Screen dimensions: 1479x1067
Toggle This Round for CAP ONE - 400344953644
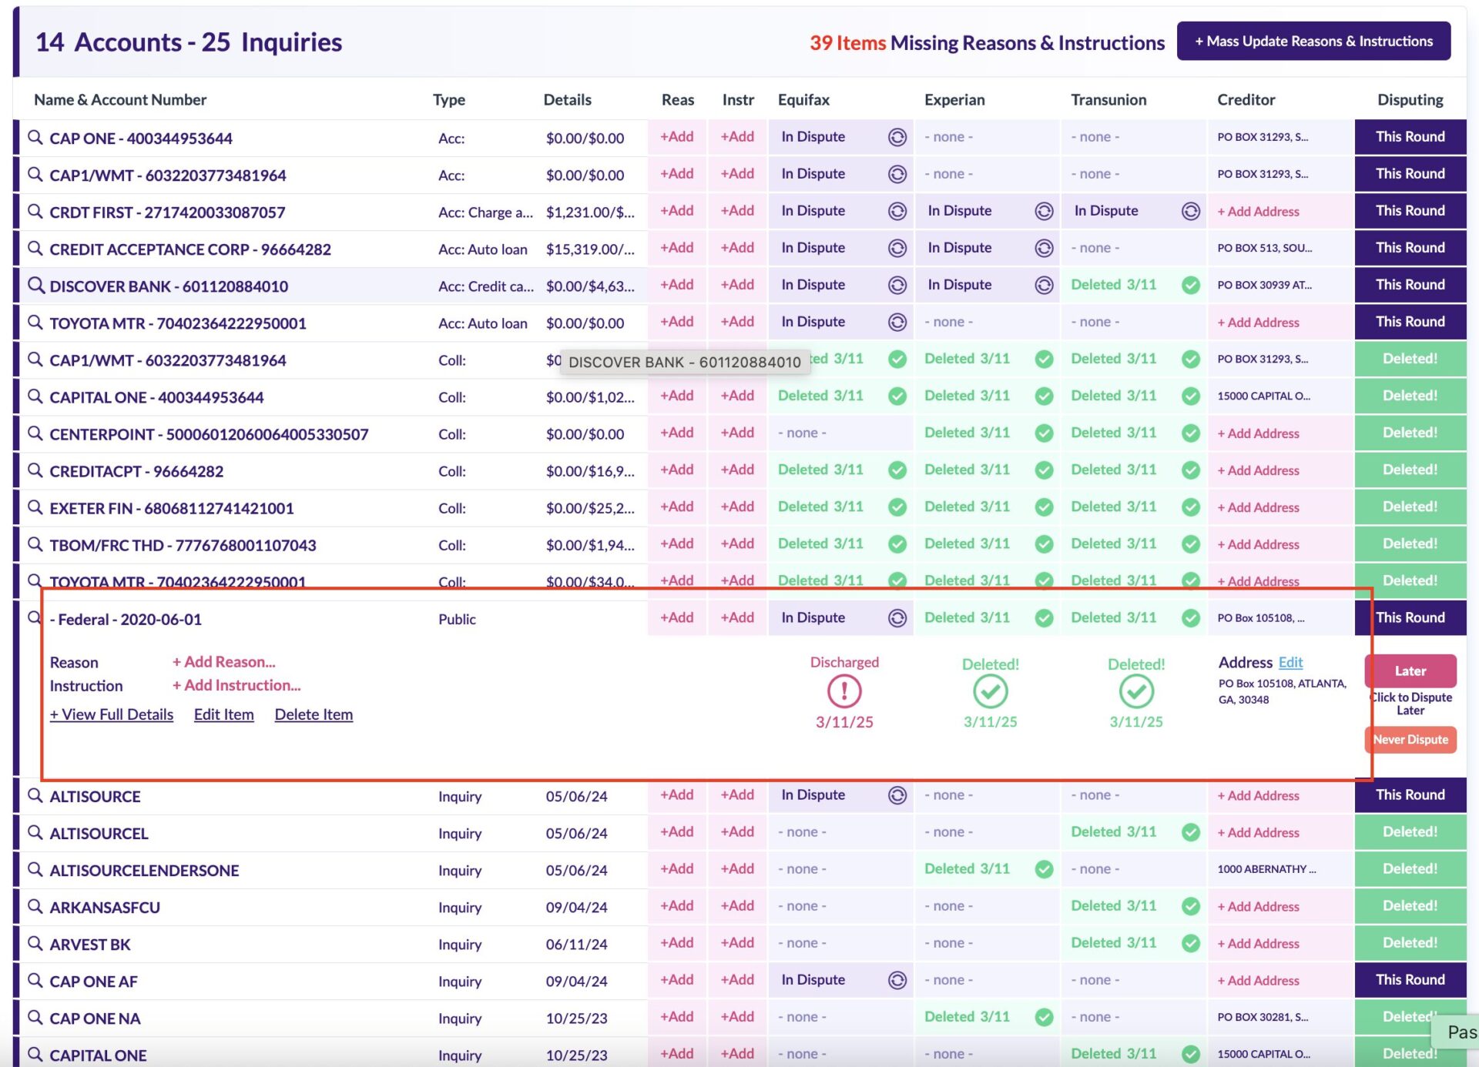[x=1410, y=136]
